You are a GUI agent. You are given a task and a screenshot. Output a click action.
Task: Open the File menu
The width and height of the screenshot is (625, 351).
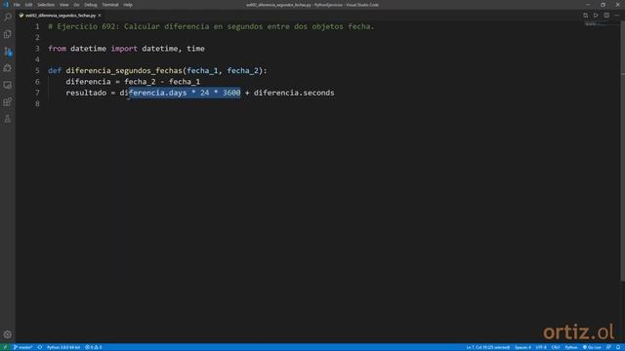(x=17, y=5)
